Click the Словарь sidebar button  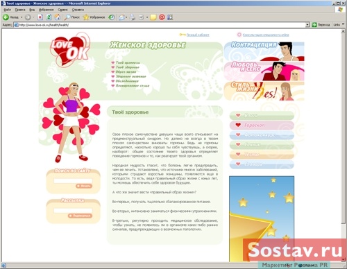click(x=262, y=164)
